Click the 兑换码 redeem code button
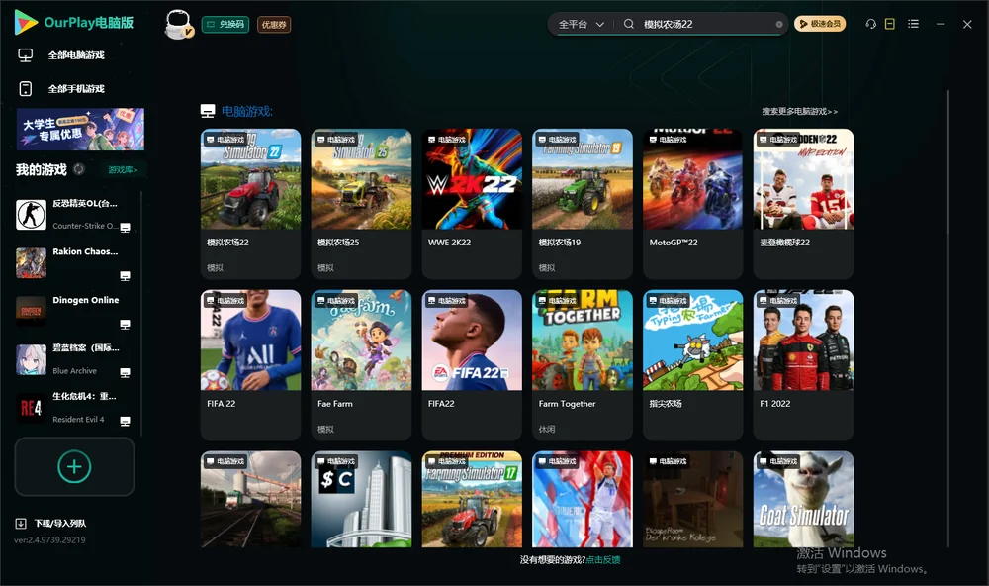Screen dimensions: 989x586 (x=225, y=24)
